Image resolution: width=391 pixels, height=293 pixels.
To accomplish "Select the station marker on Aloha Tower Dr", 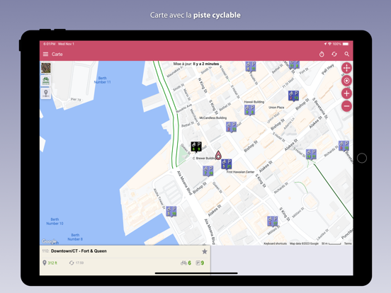I will tap(171, 212).
